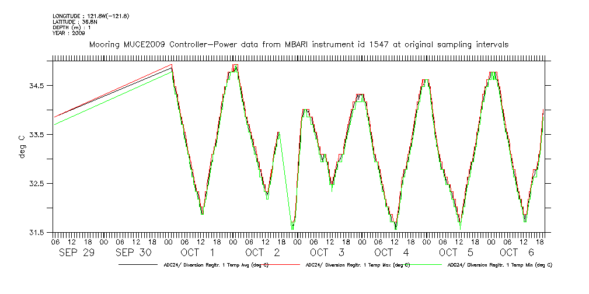Image resolution: width=589 pixels, height=294 pixels.
Task: Pick the OCT 1 date label
Action: [197, 253]
